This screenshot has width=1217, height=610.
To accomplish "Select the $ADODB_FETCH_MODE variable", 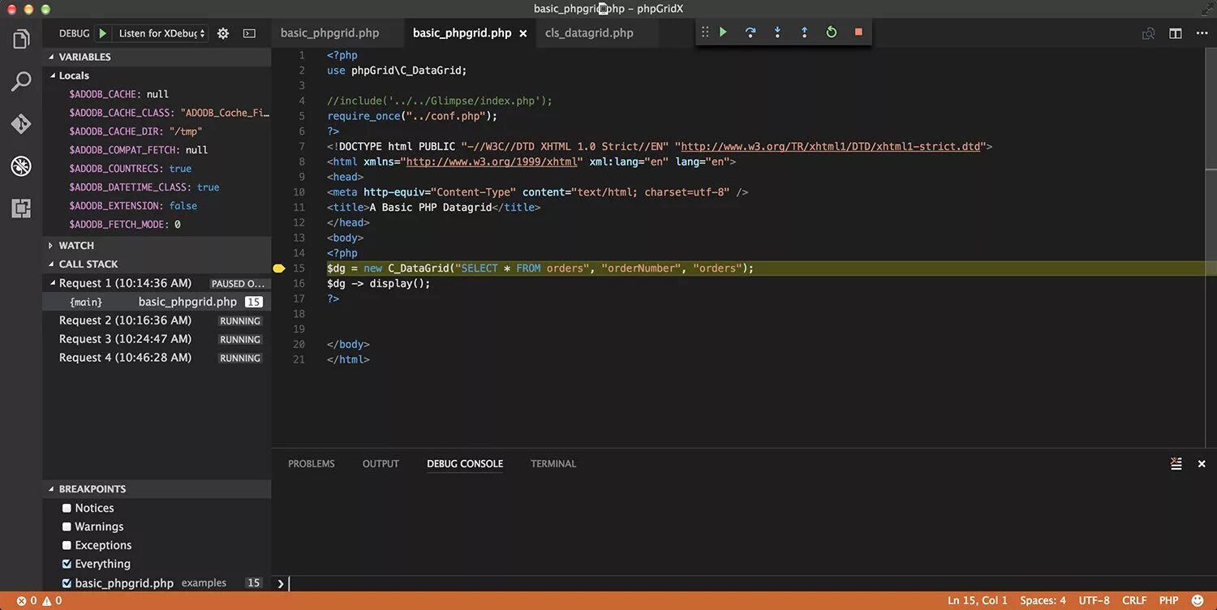I will point(157,225).
